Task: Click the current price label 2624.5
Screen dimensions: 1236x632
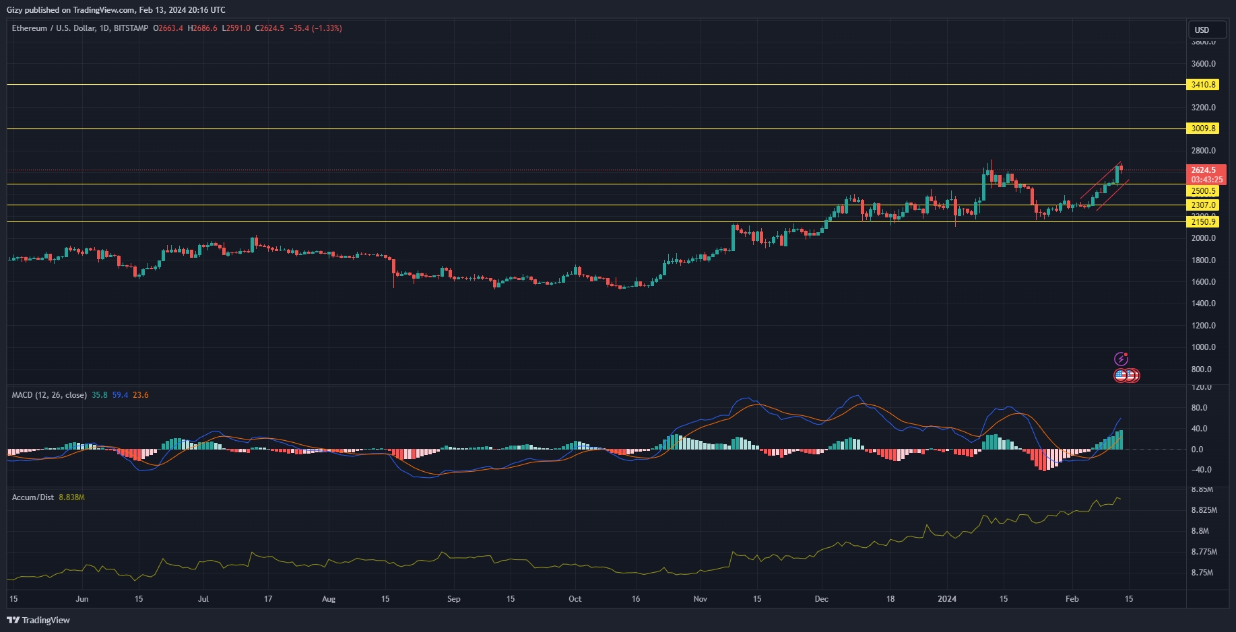Action: (x=1204, y=170)
